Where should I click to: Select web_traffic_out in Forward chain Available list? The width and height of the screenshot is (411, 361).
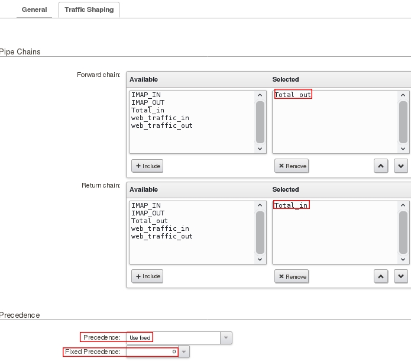pos(161,125)
